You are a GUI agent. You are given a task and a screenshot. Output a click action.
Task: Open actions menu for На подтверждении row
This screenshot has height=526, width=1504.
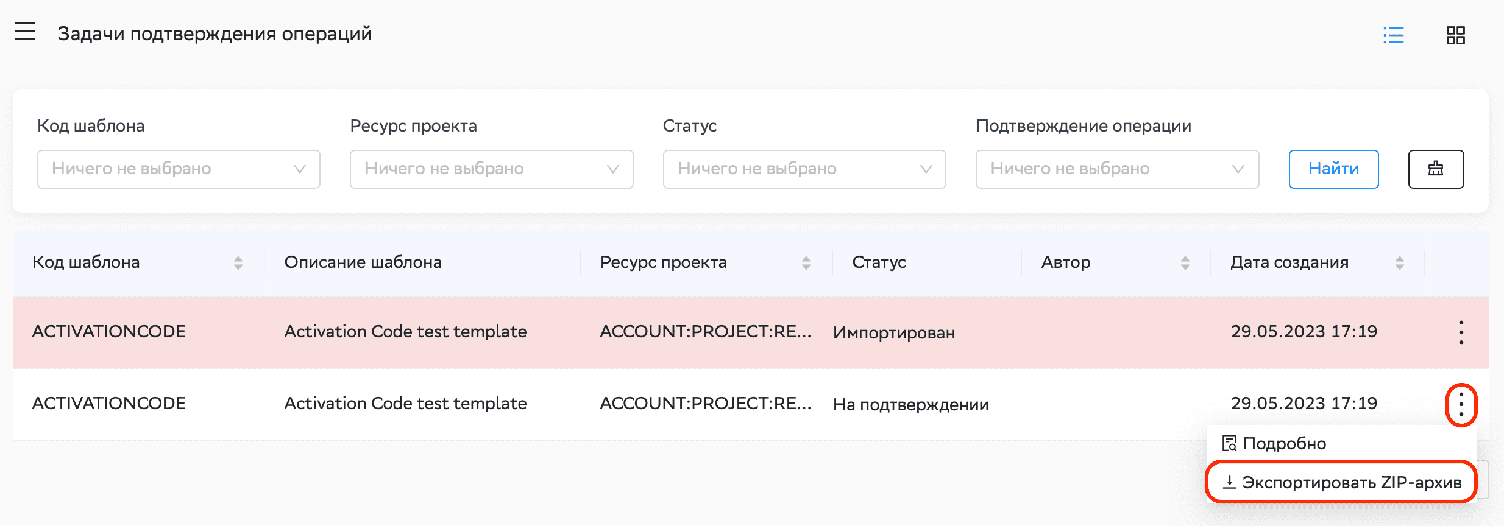pos(1461,405)
